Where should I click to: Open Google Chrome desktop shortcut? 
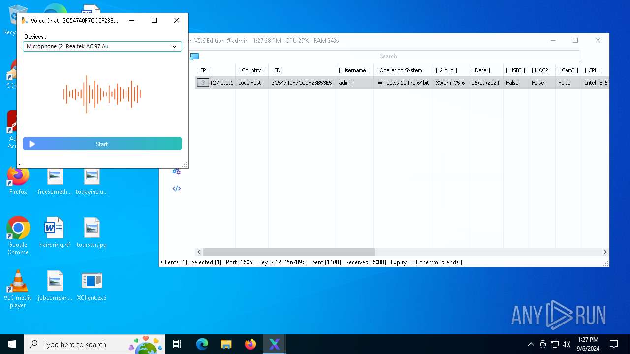[x=18, y=236]
